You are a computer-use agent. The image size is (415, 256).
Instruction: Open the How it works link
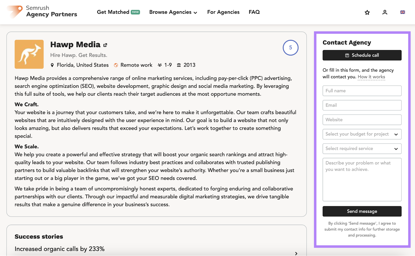pos(371,77)
